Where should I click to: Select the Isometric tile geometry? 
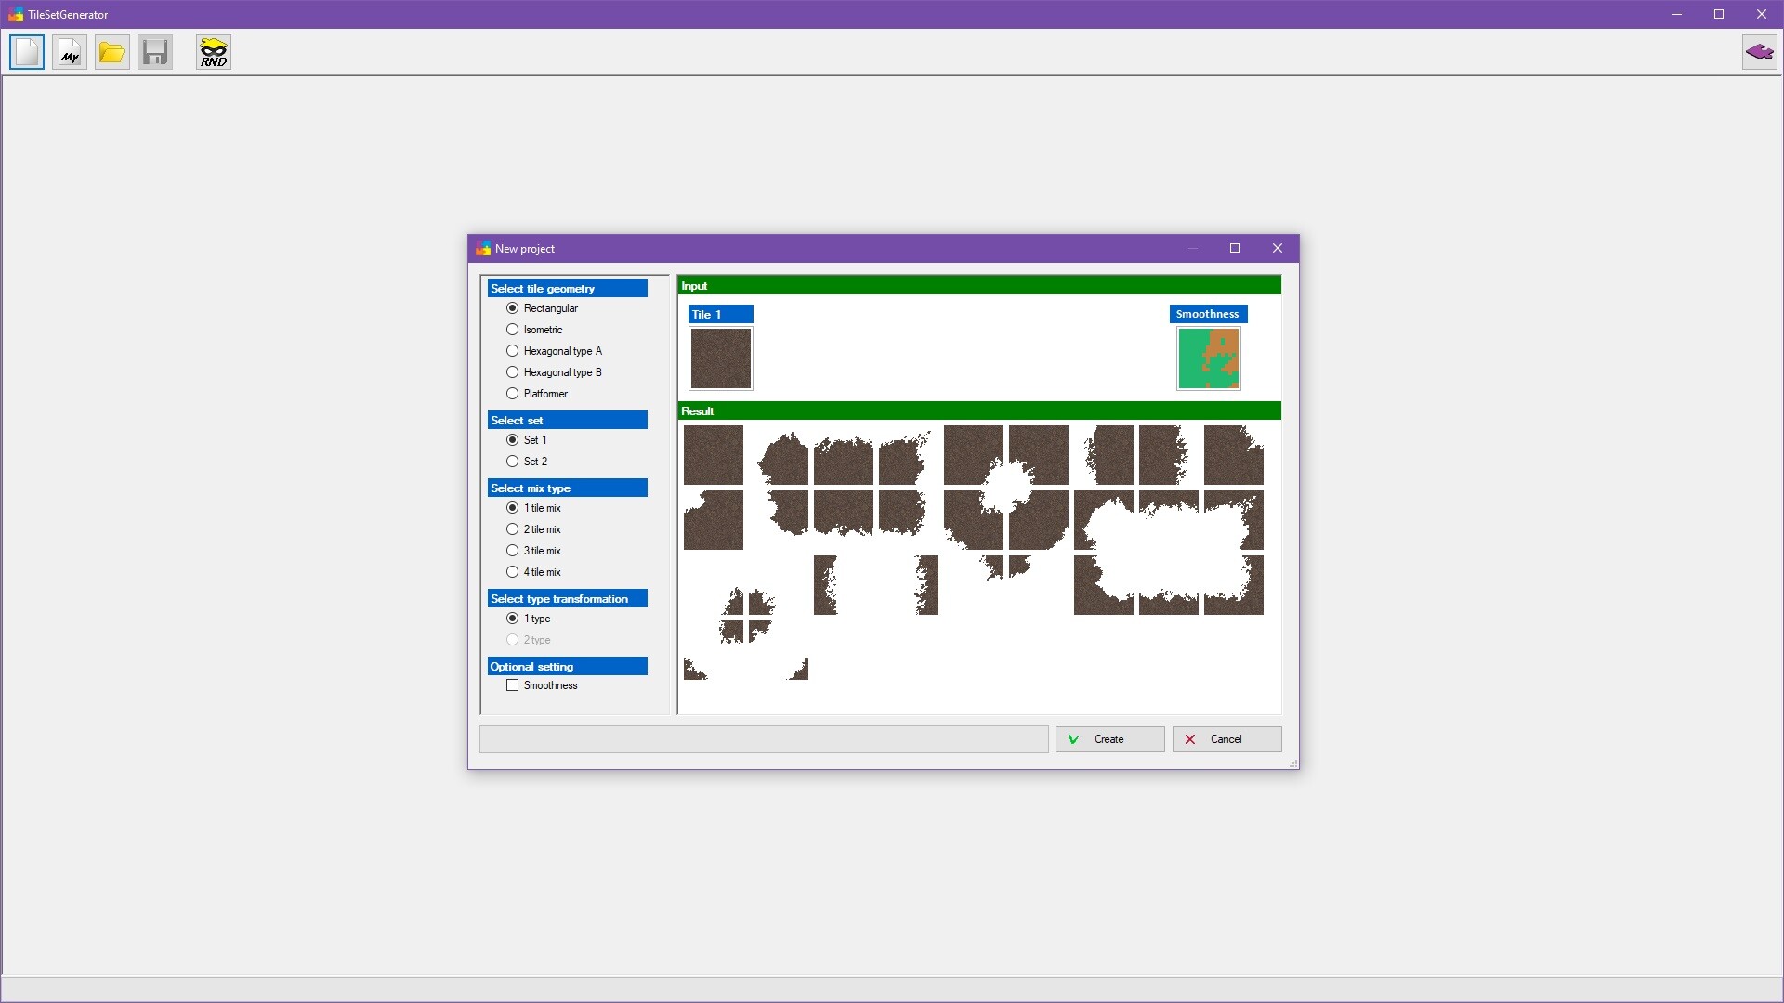tap(512, 329)
